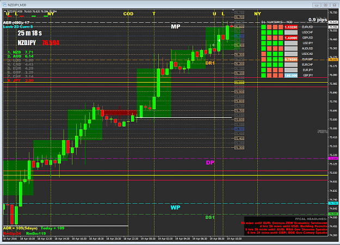This screenshot has height=245, width=340.
Task: Click the large NZDJPY symbol label
Action: click(27, 43)
